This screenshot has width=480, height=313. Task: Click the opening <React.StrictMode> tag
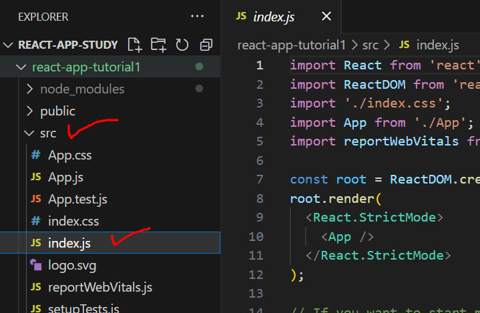point(375,218)
